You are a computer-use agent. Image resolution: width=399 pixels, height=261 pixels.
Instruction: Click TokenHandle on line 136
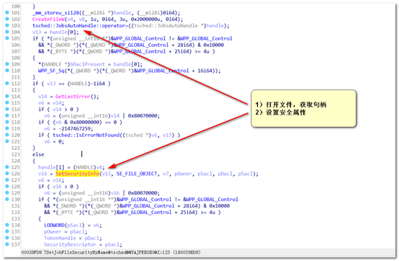click(x=60, y=238)
